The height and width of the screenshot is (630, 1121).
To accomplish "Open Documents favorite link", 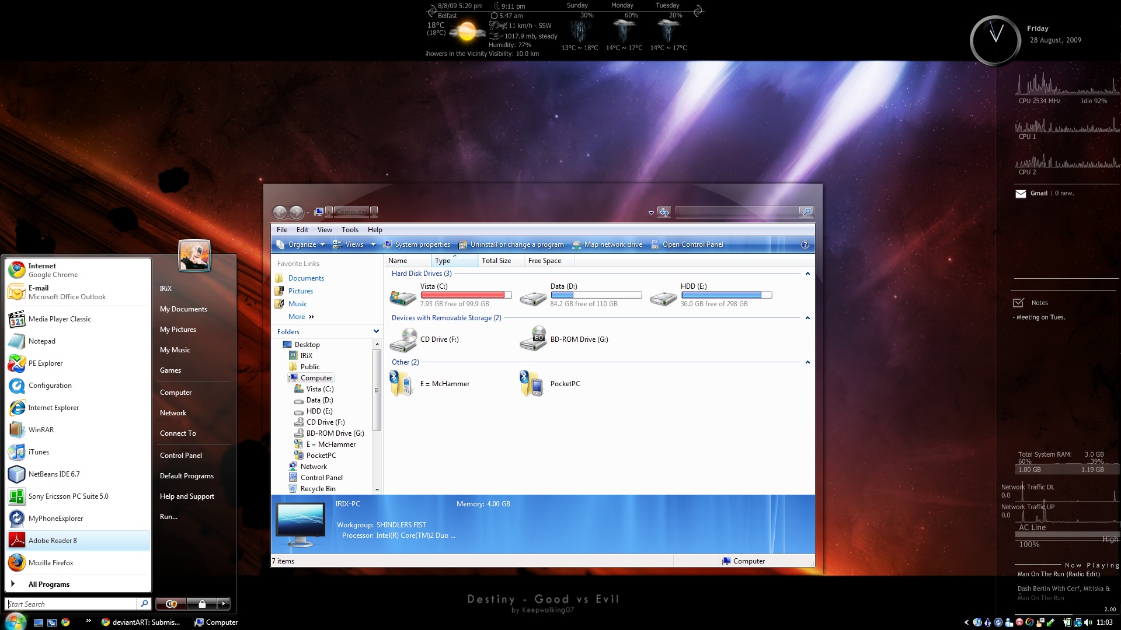I will (x=300, y=278).
